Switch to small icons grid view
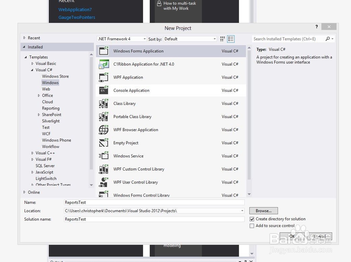The image size is (351, 262). (222, 39)
